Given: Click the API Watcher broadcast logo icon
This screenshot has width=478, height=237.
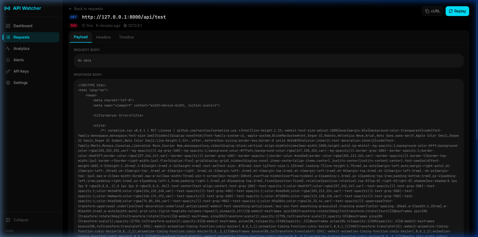Looking at the screenshot, I should click(x=7, y=8).
